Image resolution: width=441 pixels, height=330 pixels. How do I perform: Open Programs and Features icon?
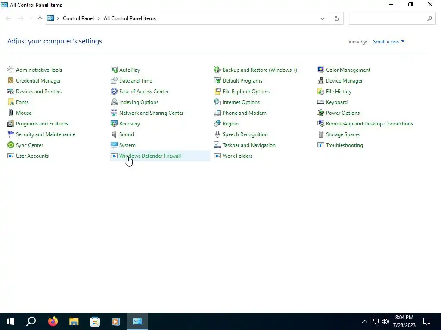point(11,124)
